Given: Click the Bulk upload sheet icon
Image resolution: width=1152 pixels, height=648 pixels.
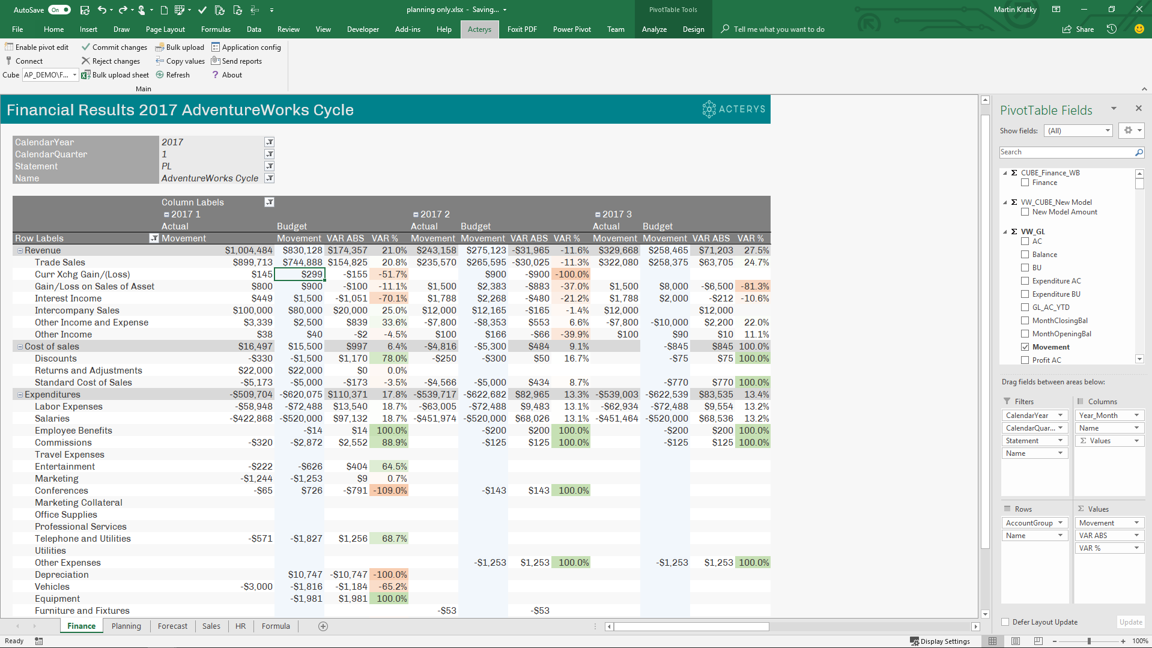Looking at the screenshot, I should [86, 75].
